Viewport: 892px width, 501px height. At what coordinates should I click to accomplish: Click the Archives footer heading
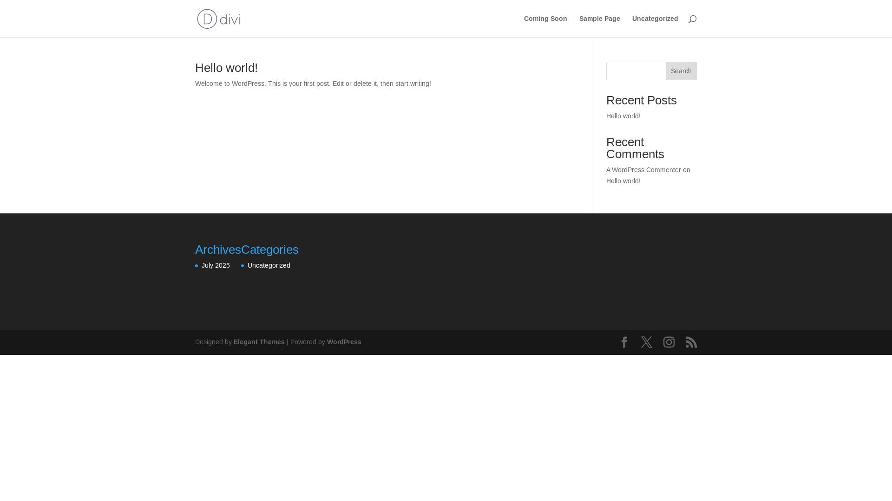218,250
